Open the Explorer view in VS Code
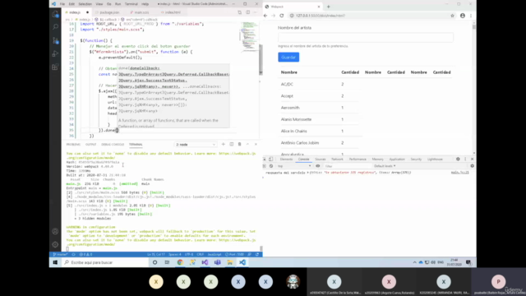Image resolution: width=526 pixels, height=296 pixels. [55, 14]
